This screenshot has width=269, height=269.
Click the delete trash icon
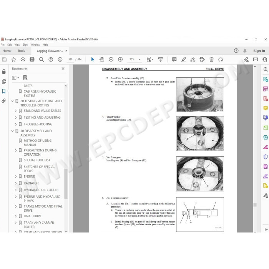(211, 60)
